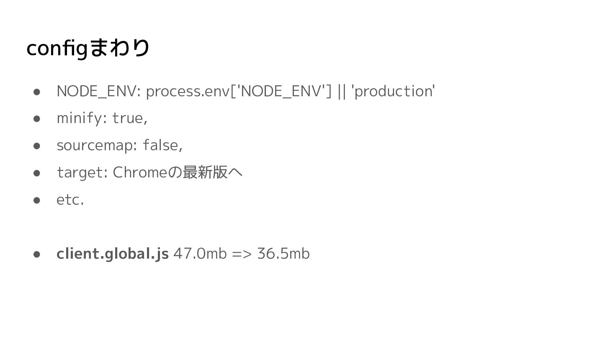The image size is (603, 339).
Task: Click the word 'Chrome' in target line
Action: coord(140,172)
